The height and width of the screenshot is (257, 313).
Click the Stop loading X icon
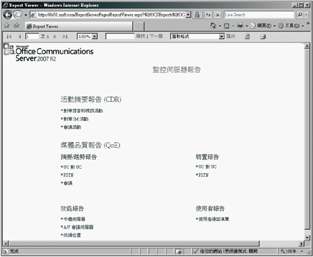[x=218, y=15]
